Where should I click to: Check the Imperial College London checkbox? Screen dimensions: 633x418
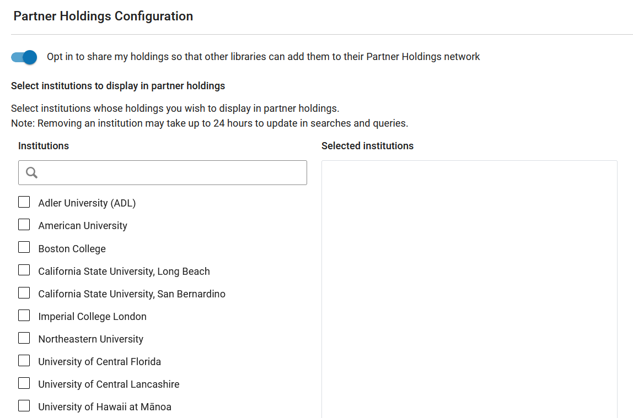pyautogui.click(x=24, y=315)
